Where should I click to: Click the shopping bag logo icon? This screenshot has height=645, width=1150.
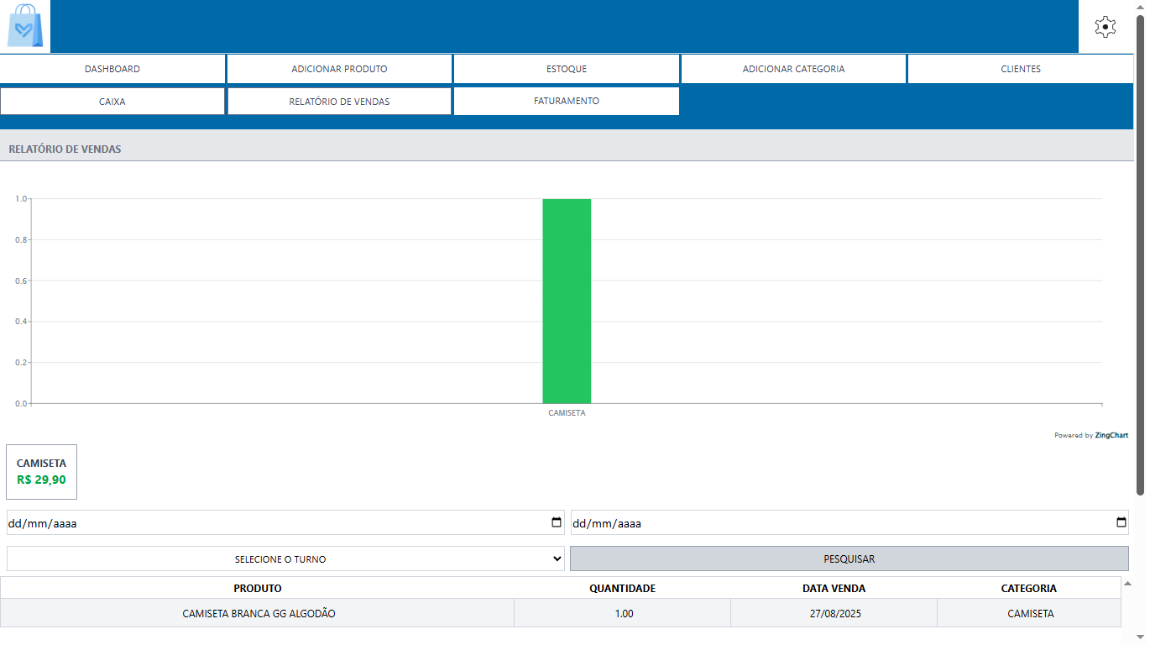(x=25, y=26)
